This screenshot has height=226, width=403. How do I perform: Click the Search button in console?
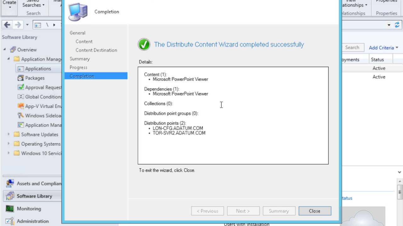352,47
